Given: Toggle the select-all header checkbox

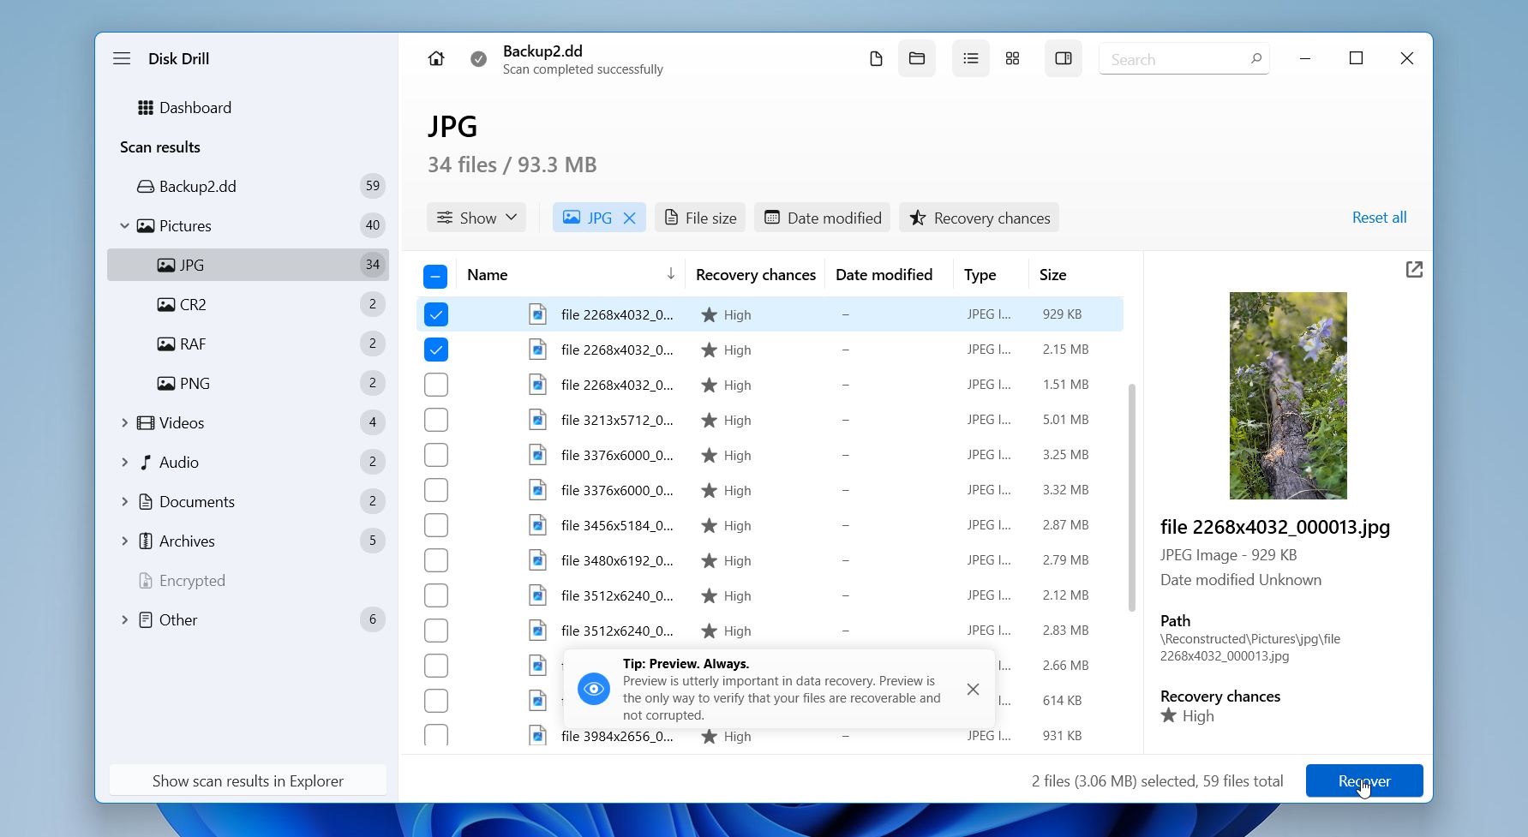Looking at the screenshot, I should [x=435, y=276].
